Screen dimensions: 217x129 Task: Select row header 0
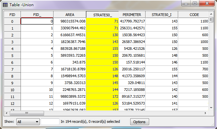tap(12, 21)
